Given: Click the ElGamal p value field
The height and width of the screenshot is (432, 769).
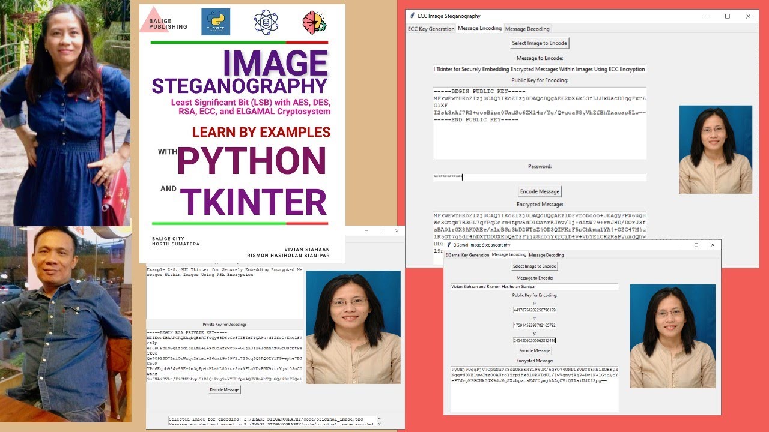Looking at the screenshot, I should 534,310.
